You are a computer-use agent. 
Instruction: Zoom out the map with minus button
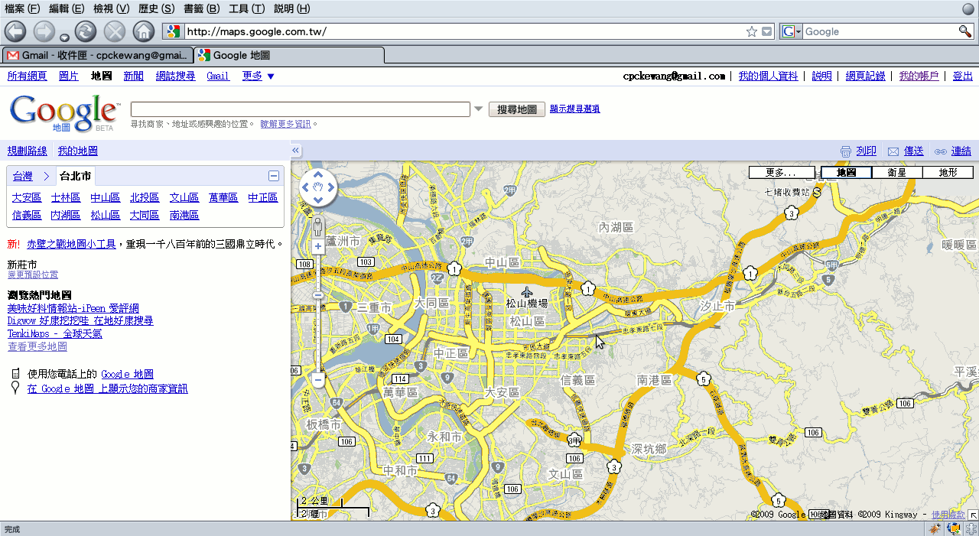click(x=318, y=378)
